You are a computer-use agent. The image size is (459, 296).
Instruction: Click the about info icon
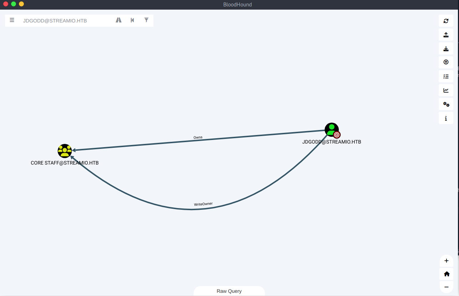[x=446, y=118]
